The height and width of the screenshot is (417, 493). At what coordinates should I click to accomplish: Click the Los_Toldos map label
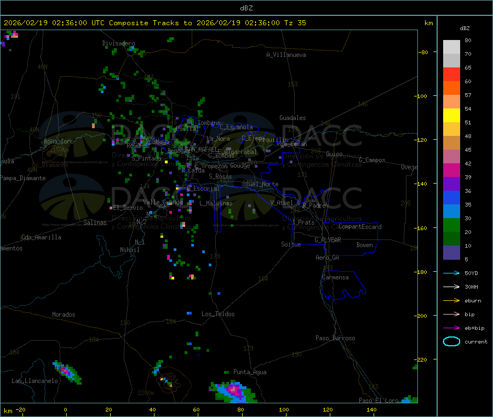[x=218, y=314]
